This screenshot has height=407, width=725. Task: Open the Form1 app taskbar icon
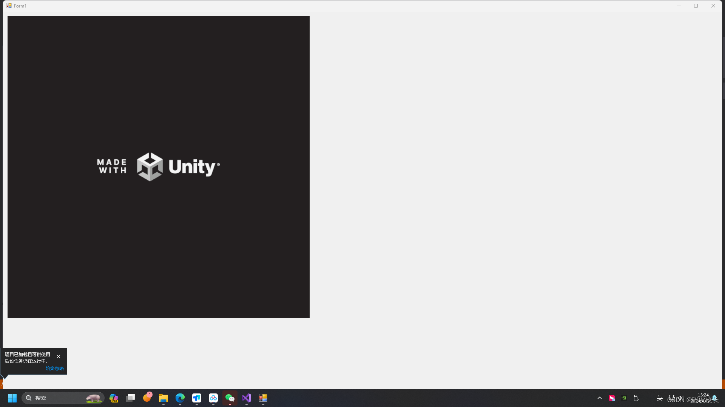pos(263,398)
